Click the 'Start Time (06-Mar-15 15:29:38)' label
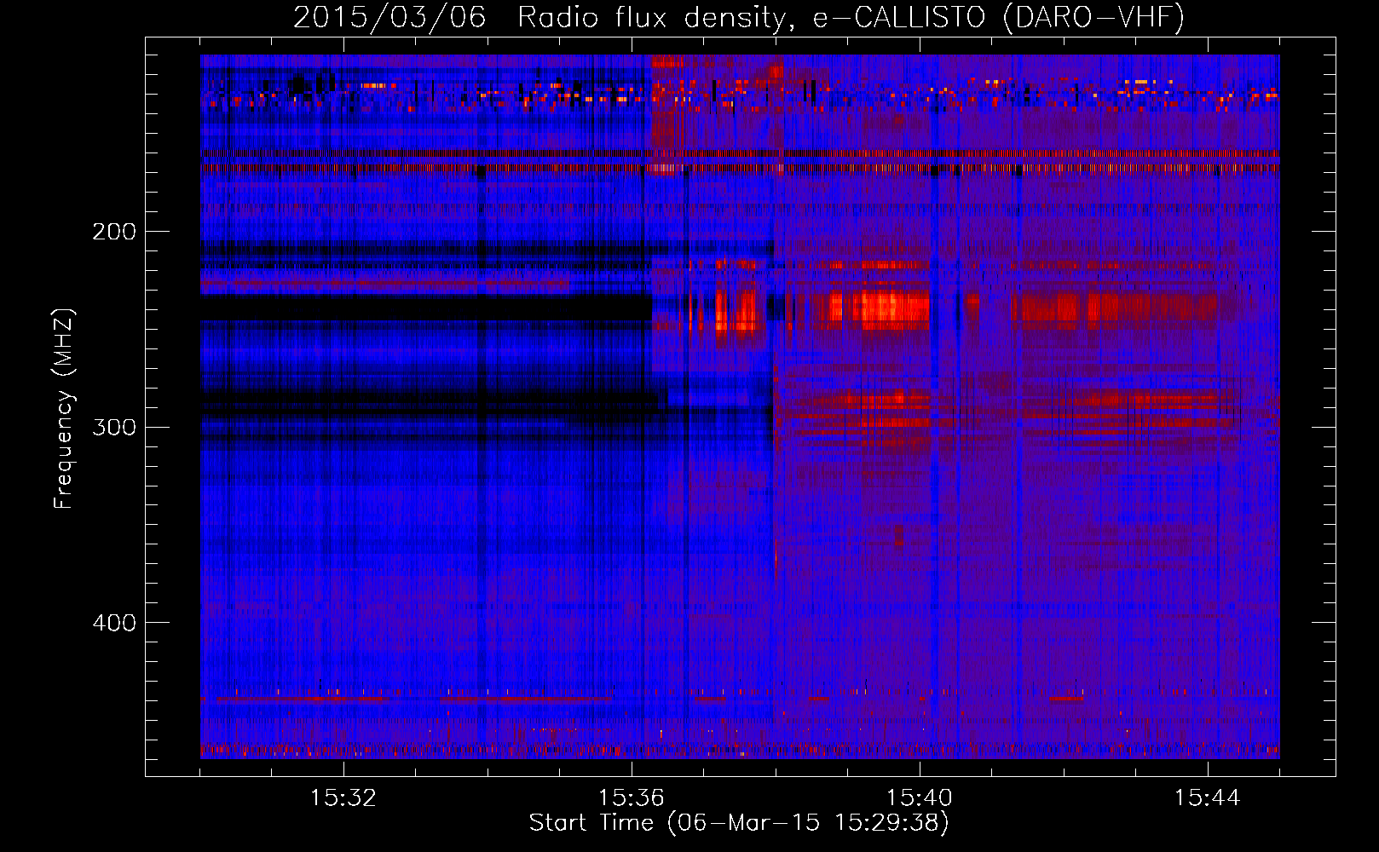Viewport: 1379px width, 852px height. [739, 823]
